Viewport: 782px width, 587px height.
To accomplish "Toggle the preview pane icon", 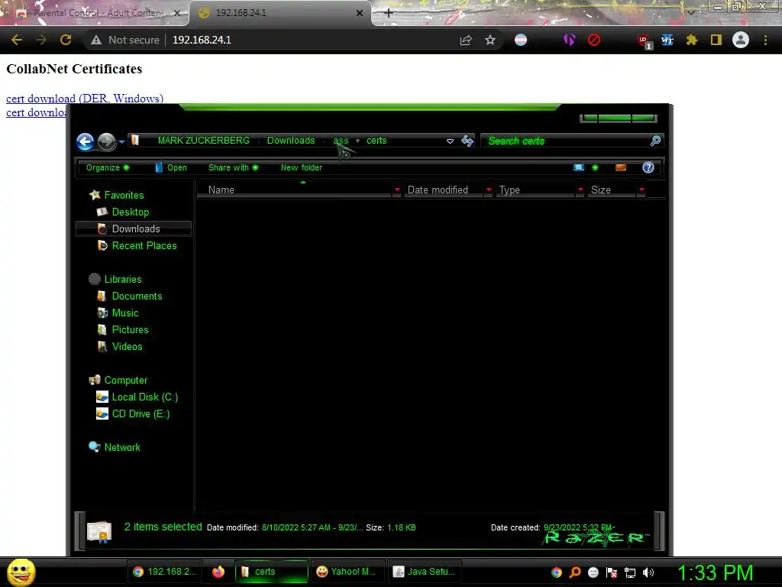I will 621,167.
